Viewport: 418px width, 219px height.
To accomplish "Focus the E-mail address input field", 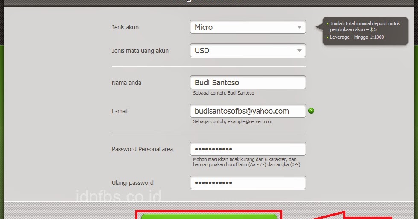I will (248, 111).
